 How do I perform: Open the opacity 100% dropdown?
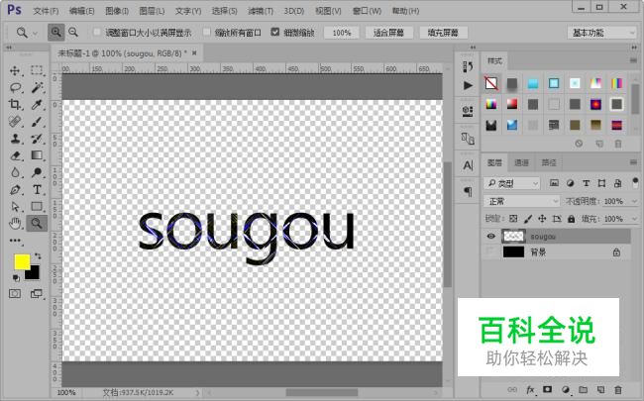[634, 202]
